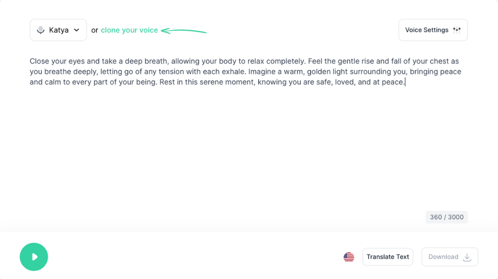Click the sliders icon in Voice Settings
This screenshot has height=279, width=498.
[457, 30]
